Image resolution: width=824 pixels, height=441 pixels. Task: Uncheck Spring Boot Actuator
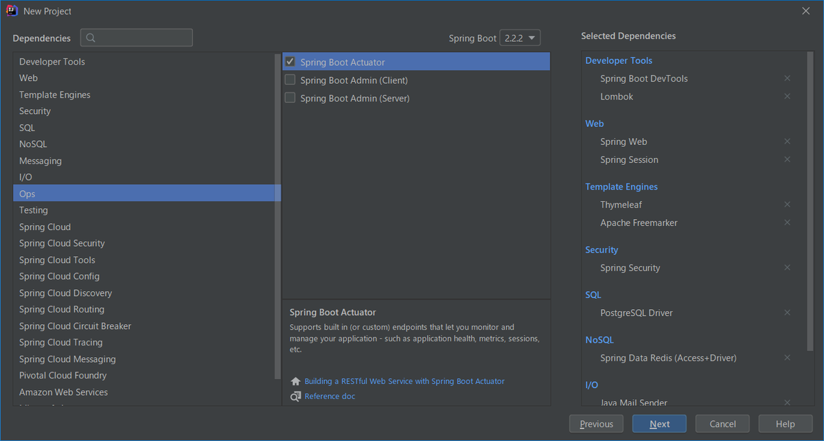290,62
